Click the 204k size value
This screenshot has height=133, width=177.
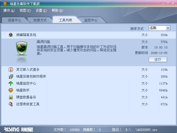[164, 35]
